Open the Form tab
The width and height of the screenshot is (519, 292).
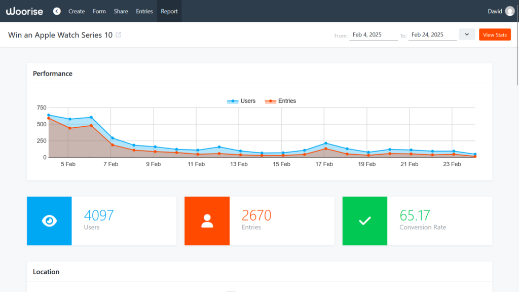(99, 11)
